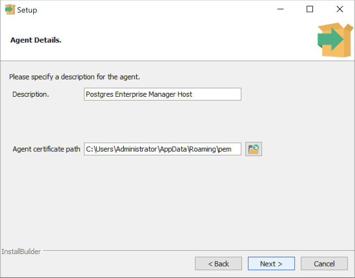Proceed with the Next button
Screen dimensions: 355x278
(x=271, y=263)
